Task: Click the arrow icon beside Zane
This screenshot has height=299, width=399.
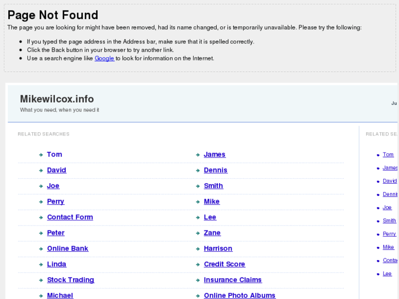Action: [x=198, y=233]
